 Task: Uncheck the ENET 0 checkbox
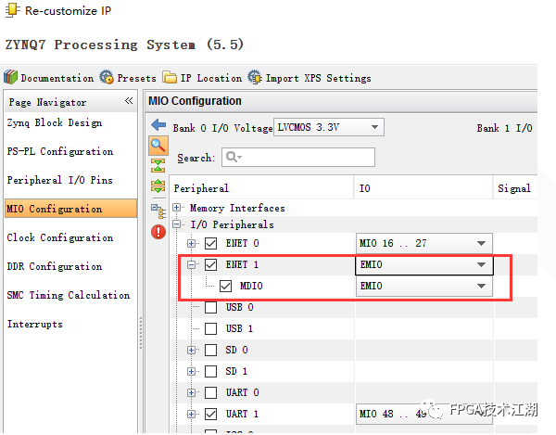pos(210,243)
